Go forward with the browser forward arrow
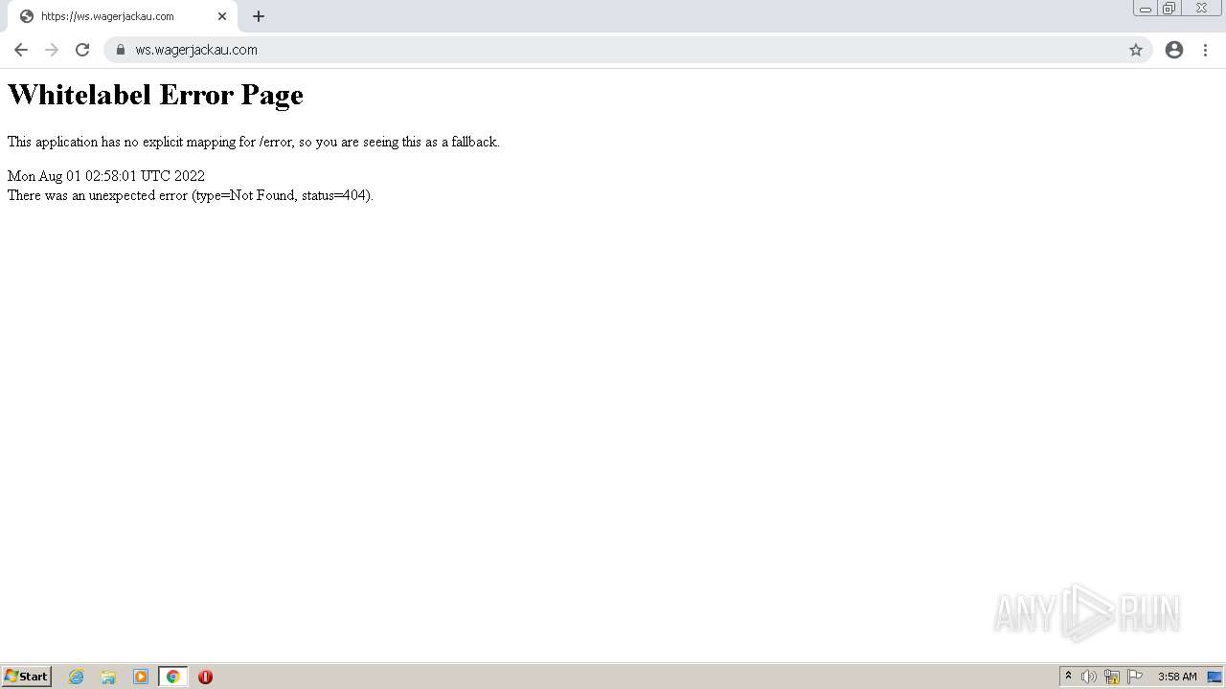The width and height of the screenshot is (1226, 689). coord(52,50)
